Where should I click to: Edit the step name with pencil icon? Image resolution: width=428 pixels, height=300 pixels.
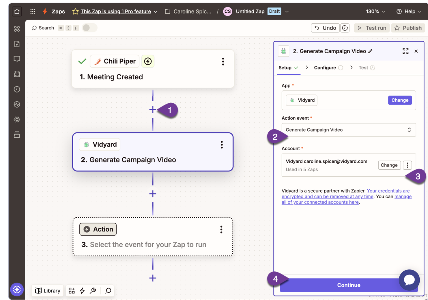coord(370,51)
